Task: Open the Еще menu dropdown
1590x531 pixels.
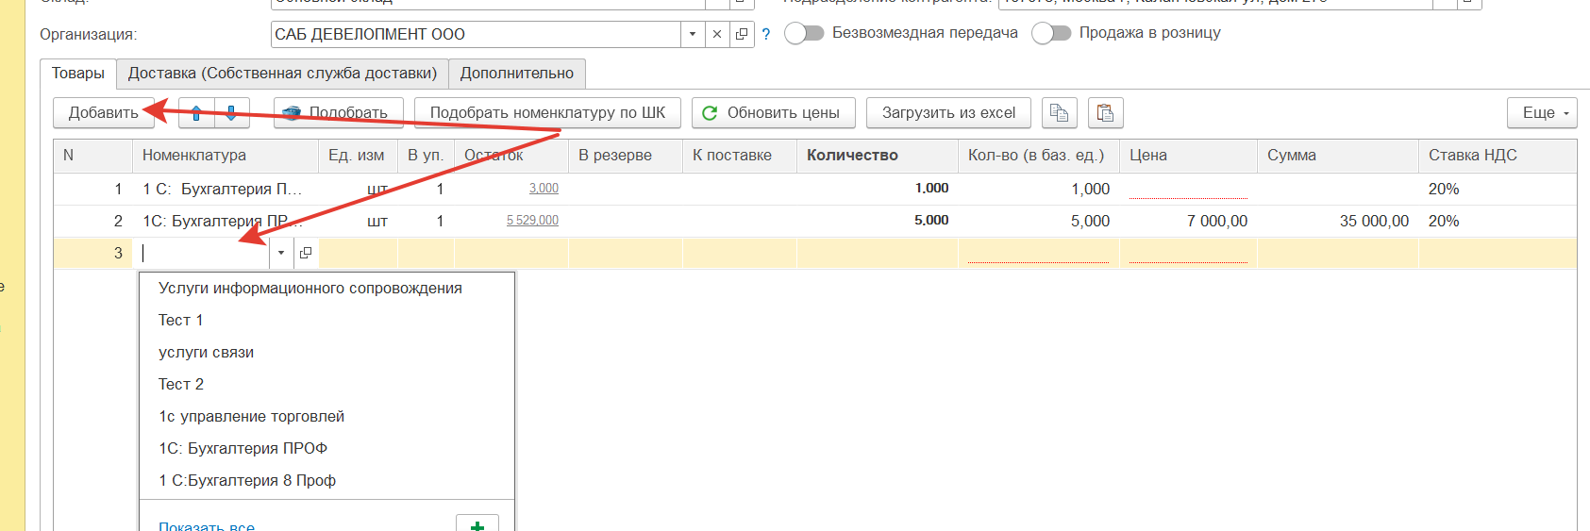Action: (x=1542, y=113)
